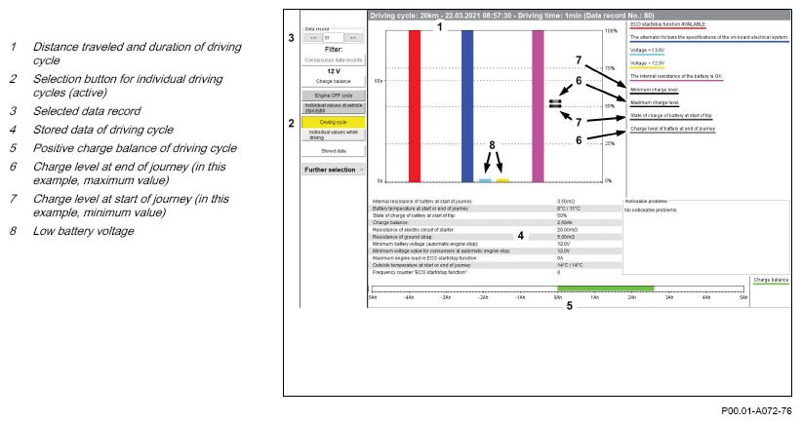The width and height of the screenshot is (801, 423).
Task: Click the Data record number input field
Action: [x=333, y=38]
